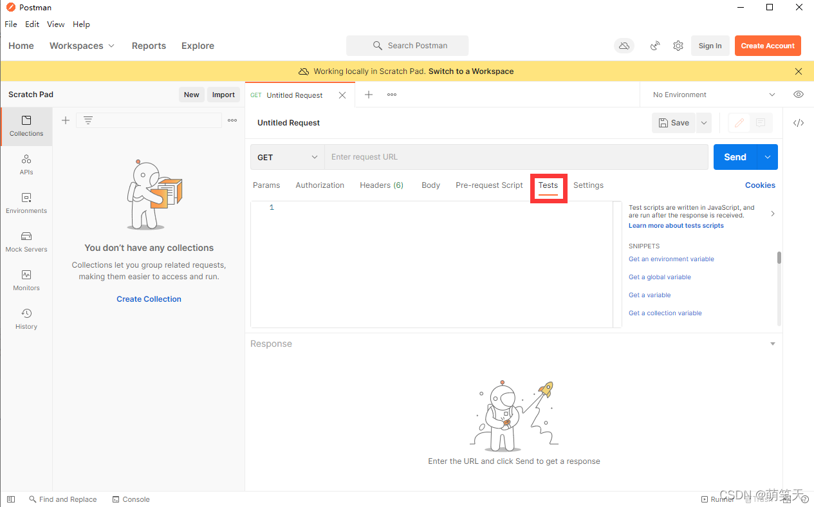Image resolution: width=814 pixels, height=507 pixels.
Task: Open the History sidebar panel
Action: 26,319
